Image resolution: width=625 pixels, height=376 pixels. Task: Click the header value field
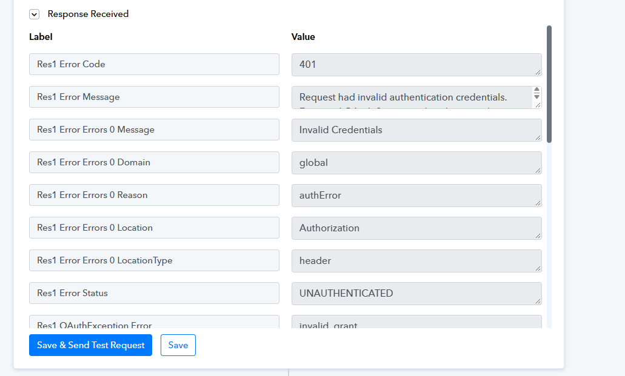pyautogui.click(x=416, y=260)
